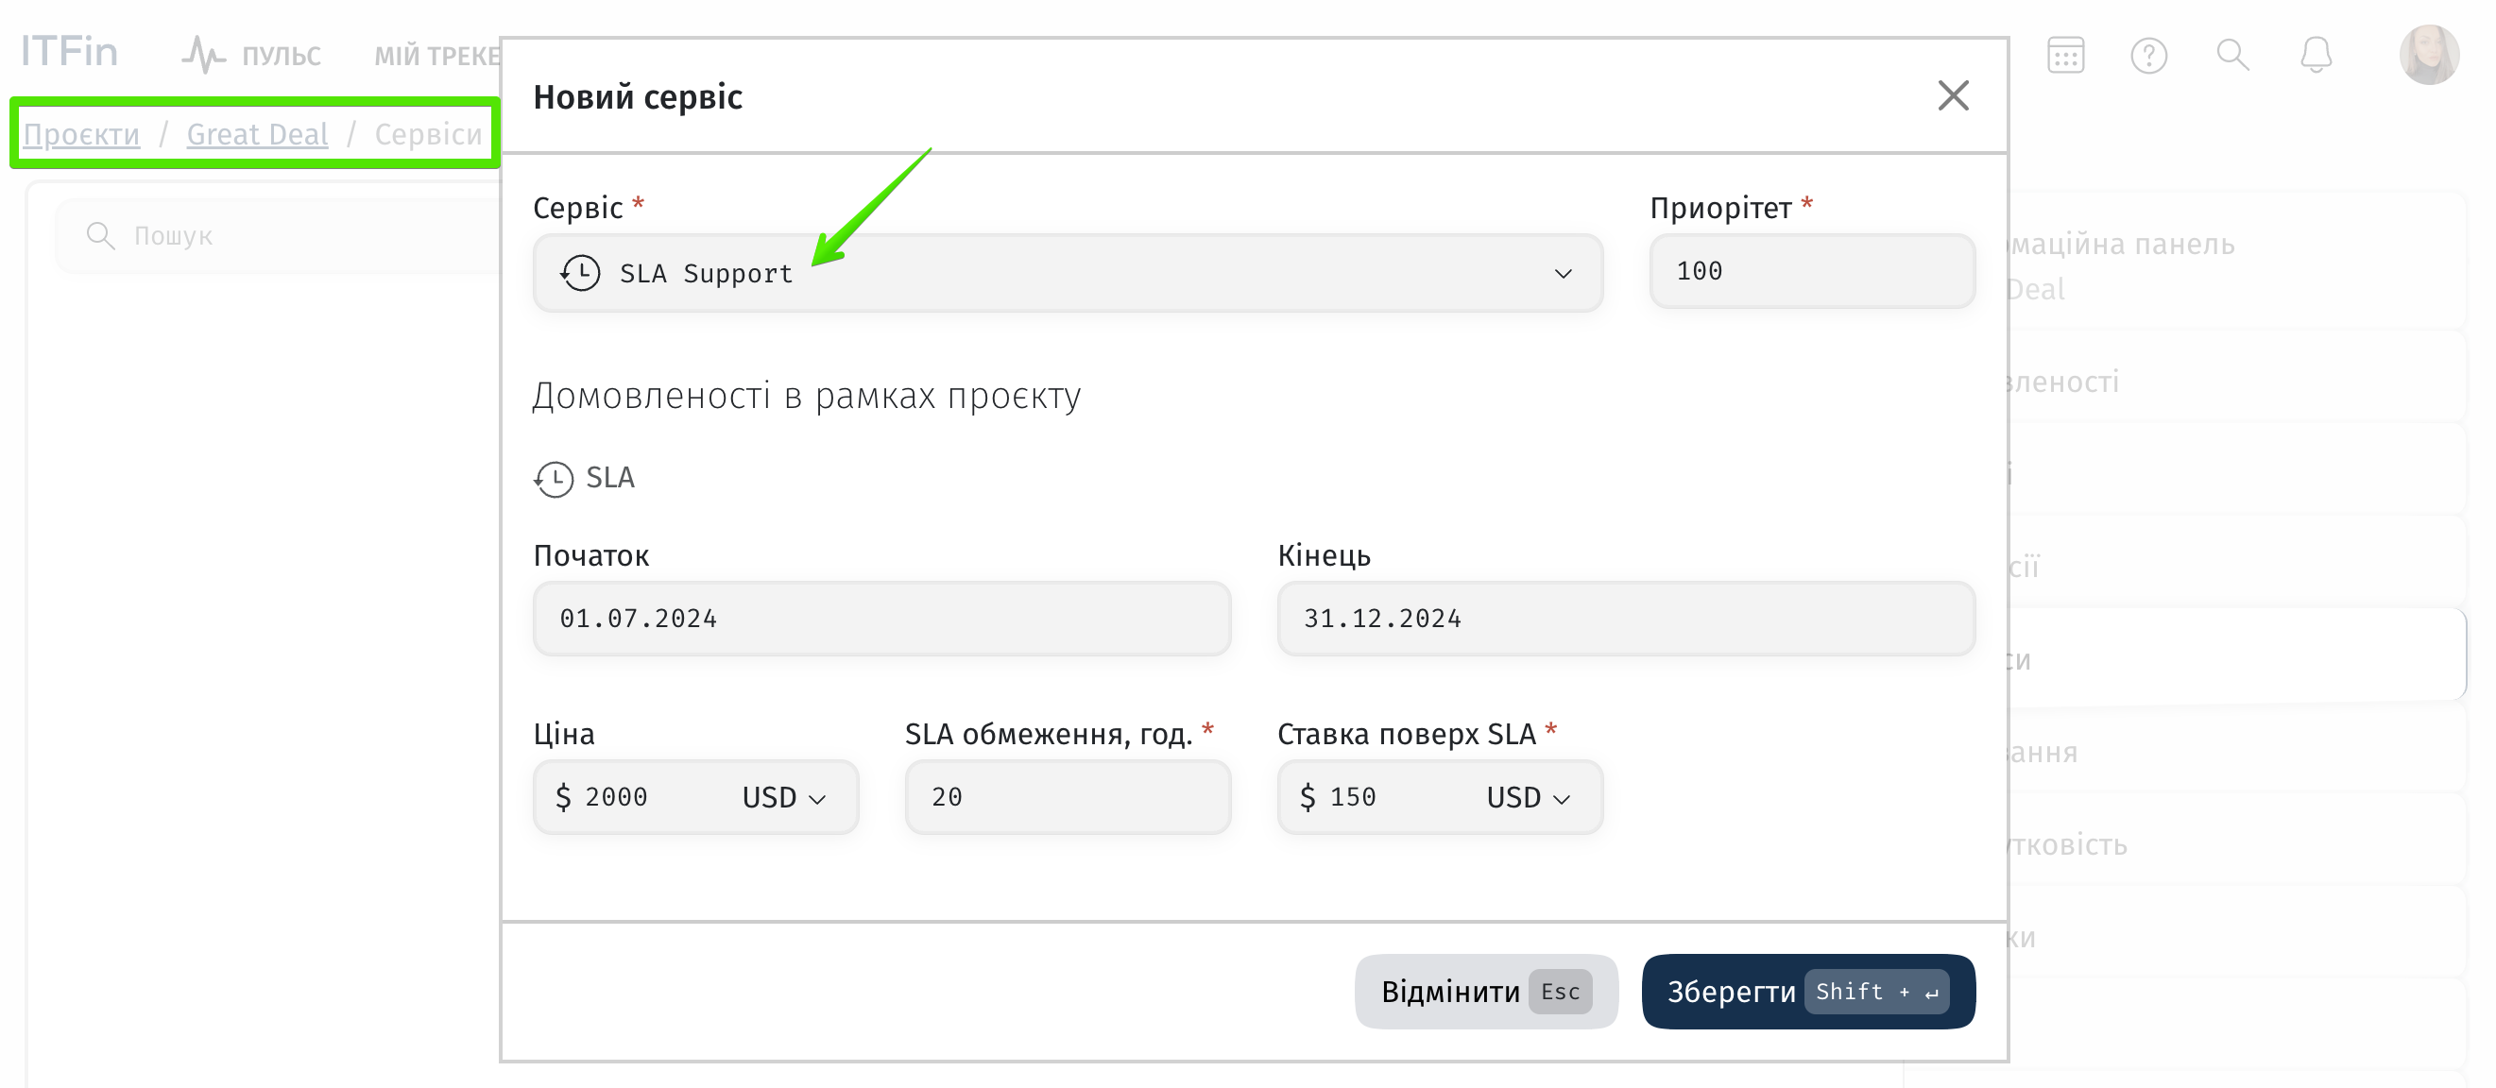Click the Пошук search field

(x=279, y=235)
